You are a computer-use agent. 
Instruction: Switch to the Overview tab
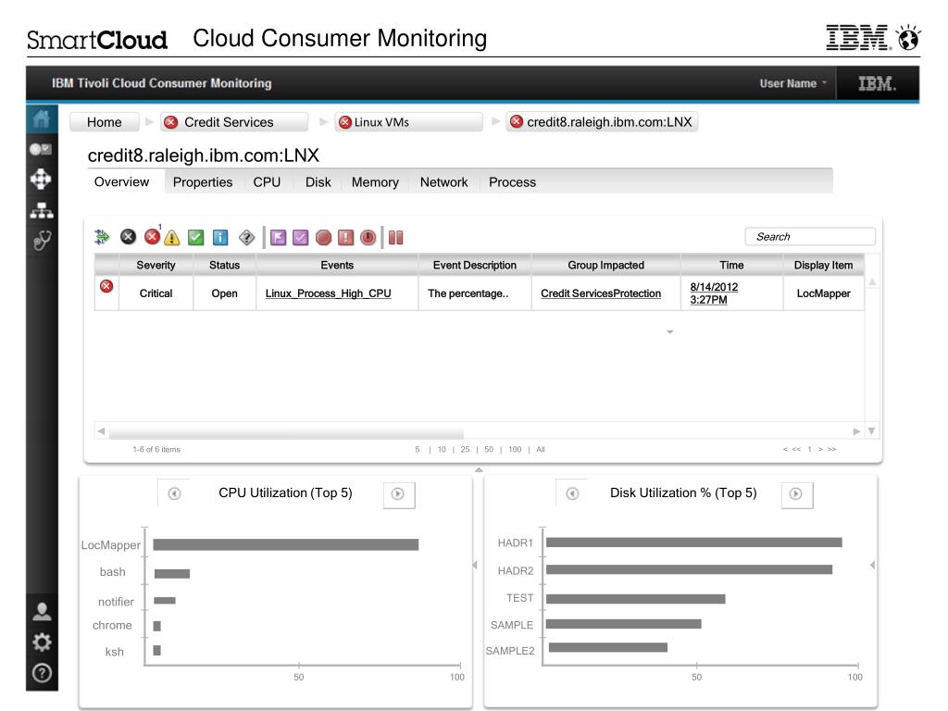point(121,182)
